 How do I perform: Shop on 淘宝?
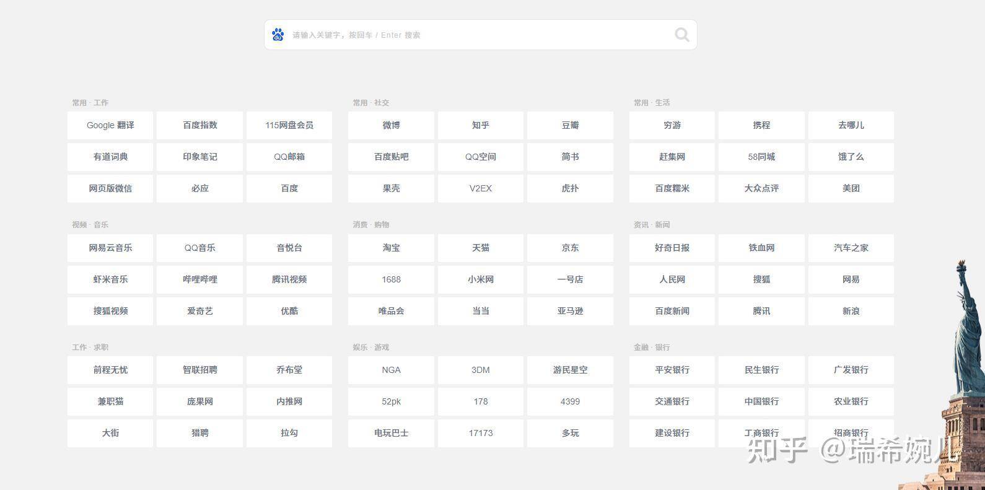(391, 248)
